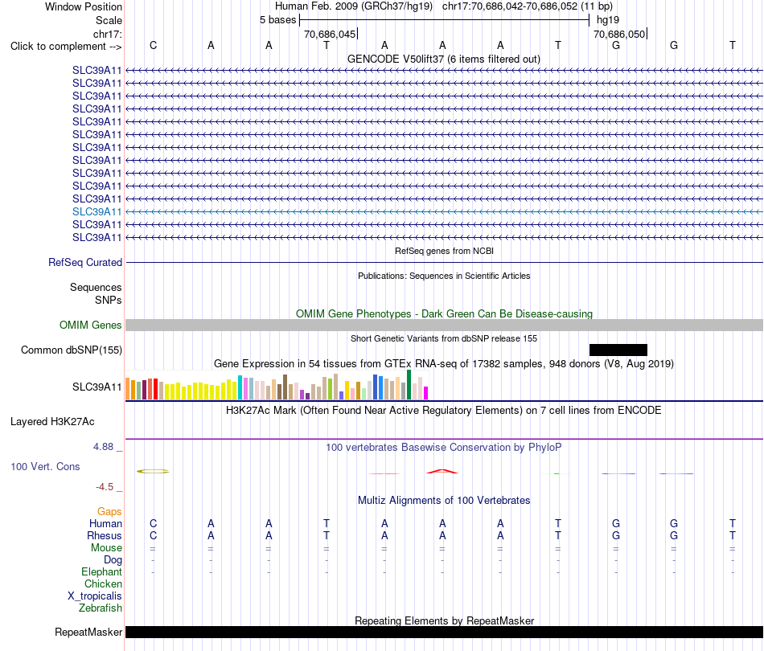Open the gray OMIM Genes item bar

pos(444,325)
